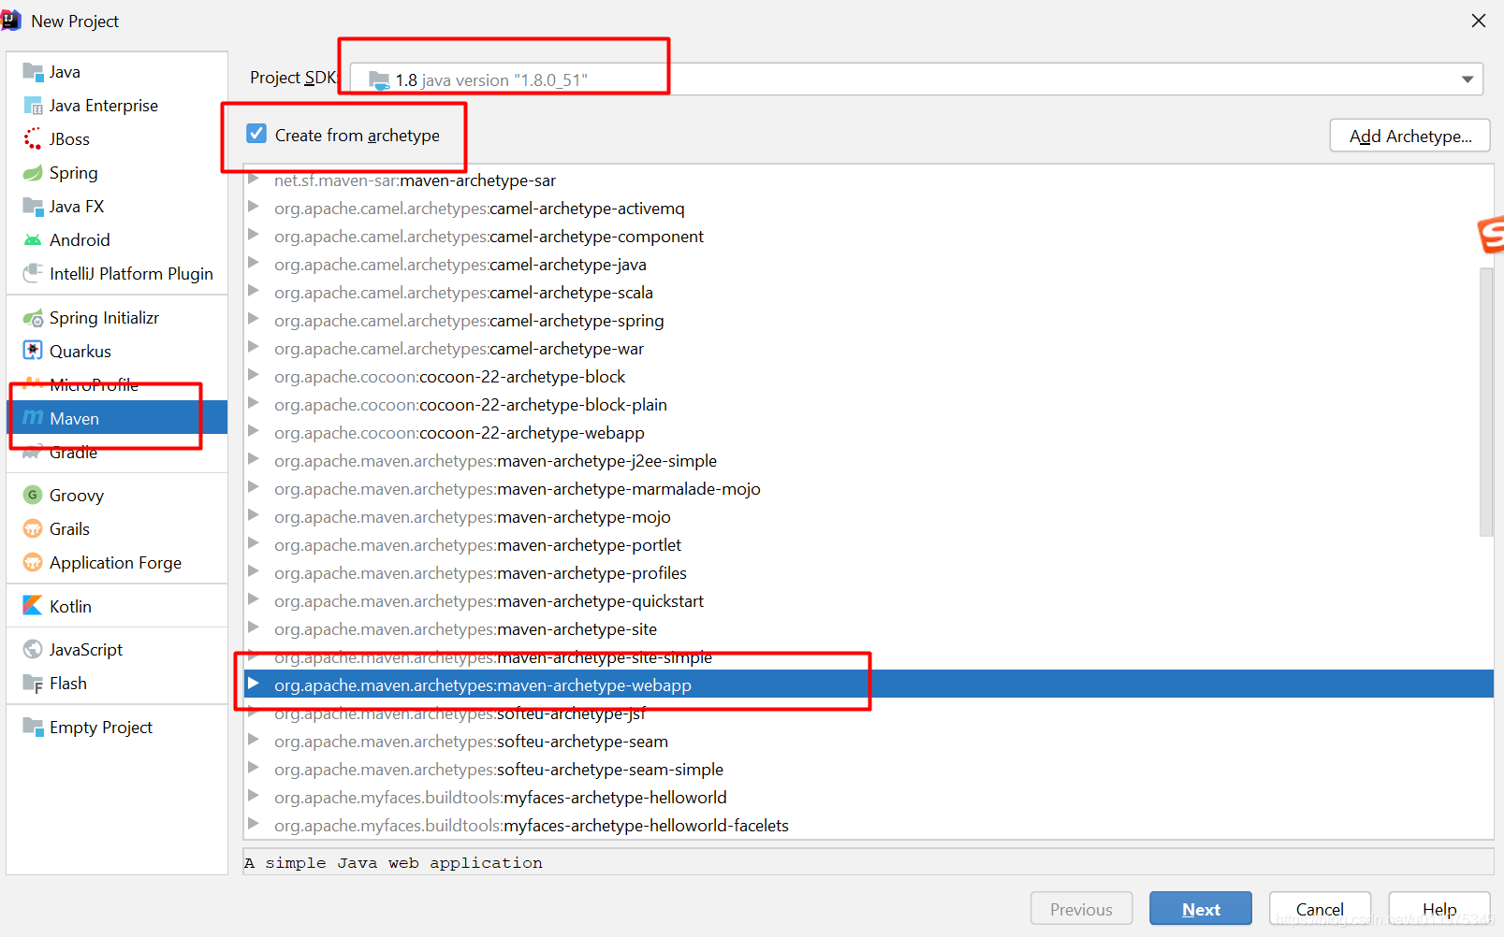Image resolution: width=1504 pixels, height=937 pixels.
Task: Click the Flash folder icon
Action: coord(33,684)
